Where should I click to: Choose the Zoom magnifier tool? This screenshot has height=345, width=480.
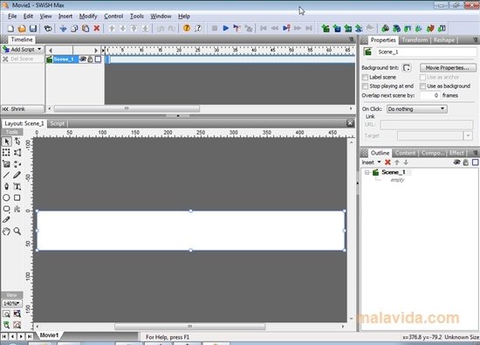tap(17, 231)
